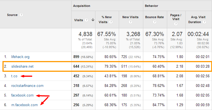Open help icon for Avg. Visit Duration
Image resolution: width=212 pixels, height=110 pixels.
[204, 22]
